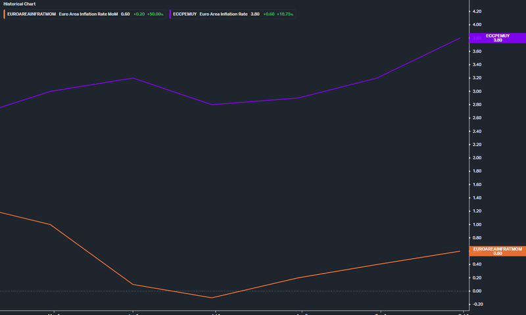Click the purple line's endpoint at 3.80
The image size is (526, 315).
(x=460, y=38)
